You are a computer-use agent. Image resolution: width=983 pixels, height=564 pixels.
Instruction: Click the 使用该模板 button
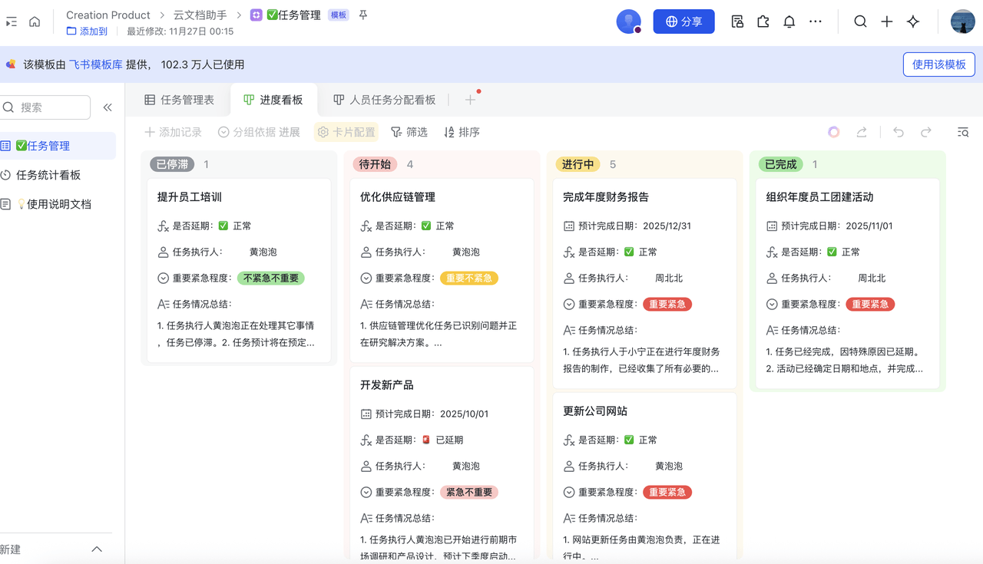click(938, 64)
